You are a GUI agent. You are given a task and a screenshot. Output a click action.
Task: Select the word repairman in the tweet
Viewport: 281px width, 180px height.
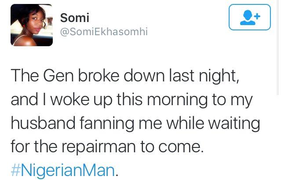pos(99,147)
